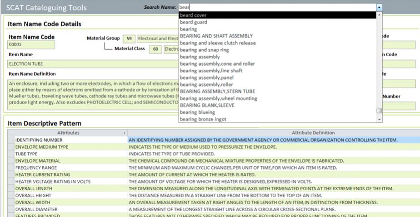
Task: Click dropdown list scroll down arrow
Action: (x=380, y=120)
